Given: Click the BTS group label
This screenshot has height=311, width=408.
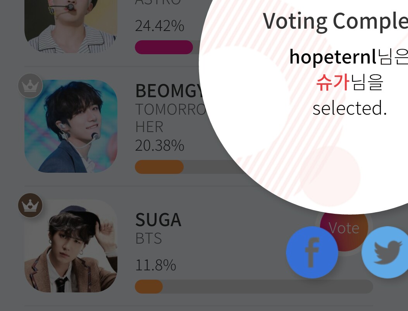Looking at the screenshot, I should [x=148, y=239].
